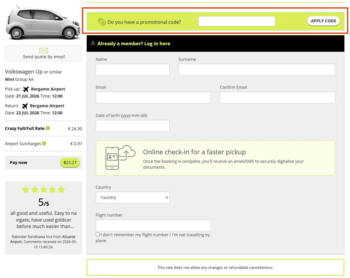Click the five-star rating stars
This screenshot has width=350, height=278.
pyautogui.click(x=43, y=190)
